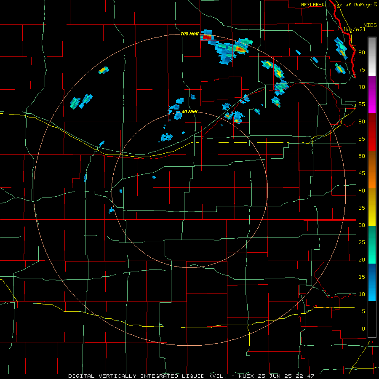Click the 80 value on the color scale
Image resolution: width=379 pixels, height=379 pixels.
[362, 53]
